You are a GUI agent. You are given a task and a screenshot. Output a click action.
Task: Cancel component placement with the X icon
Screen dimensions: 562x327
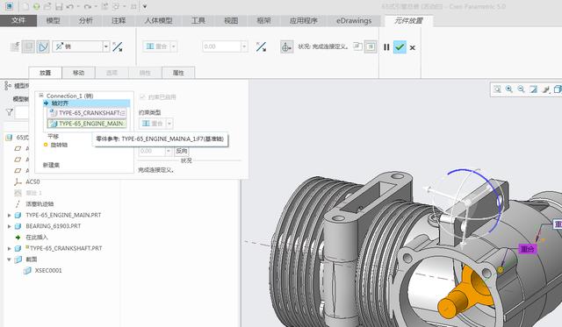coord(413,47)
